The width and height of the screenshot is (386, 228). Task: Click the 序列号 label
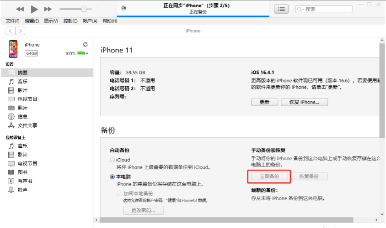coord(118,97)
